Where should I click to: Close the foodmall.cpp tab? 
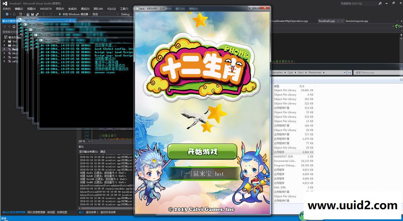(342, 21)
